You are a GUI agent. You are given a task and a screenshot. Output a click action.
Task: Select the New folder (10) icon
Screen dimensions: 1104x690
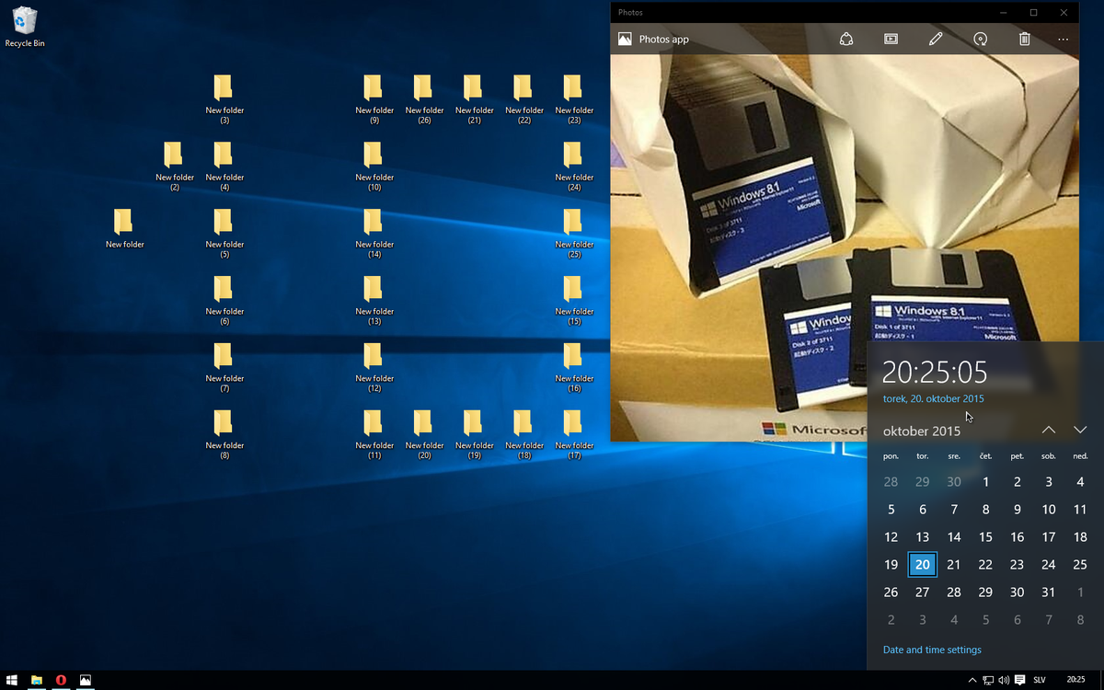point(374,167)
